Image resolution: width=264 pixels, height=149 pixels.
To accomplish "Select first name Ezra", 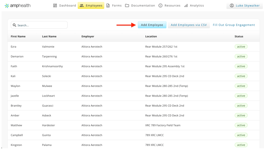I will 13,46.
